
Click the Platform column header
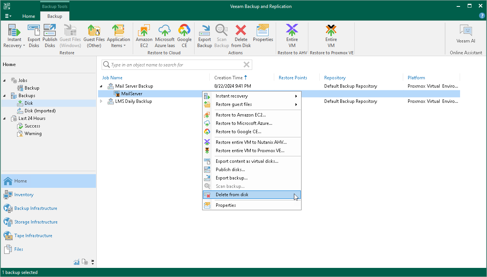(416, 78)
